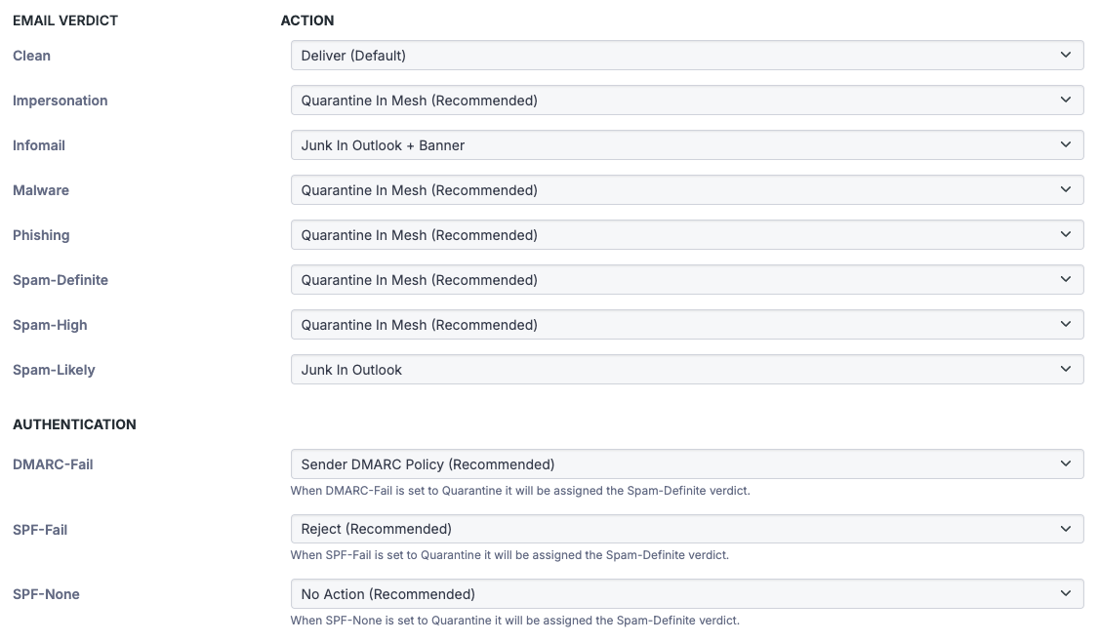1099x643 pixels.
Task: Click the EMAIL VERDICT column header
Action: (x=65, y=20)
